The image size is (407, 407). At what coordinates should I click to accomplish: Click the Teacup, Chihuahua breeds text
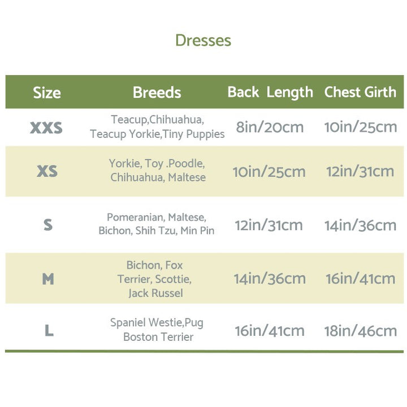tap(157, 127)
